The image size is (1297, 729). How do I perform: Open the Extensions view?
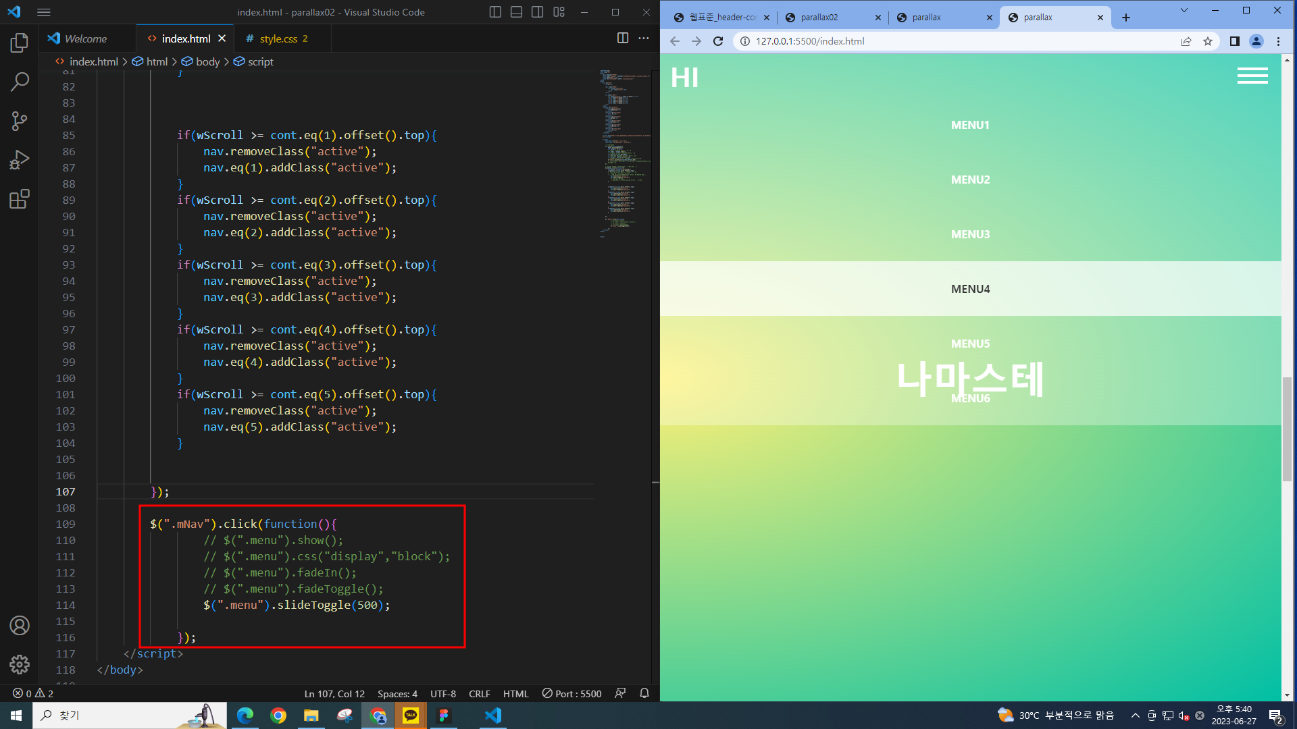pos(20,199)
